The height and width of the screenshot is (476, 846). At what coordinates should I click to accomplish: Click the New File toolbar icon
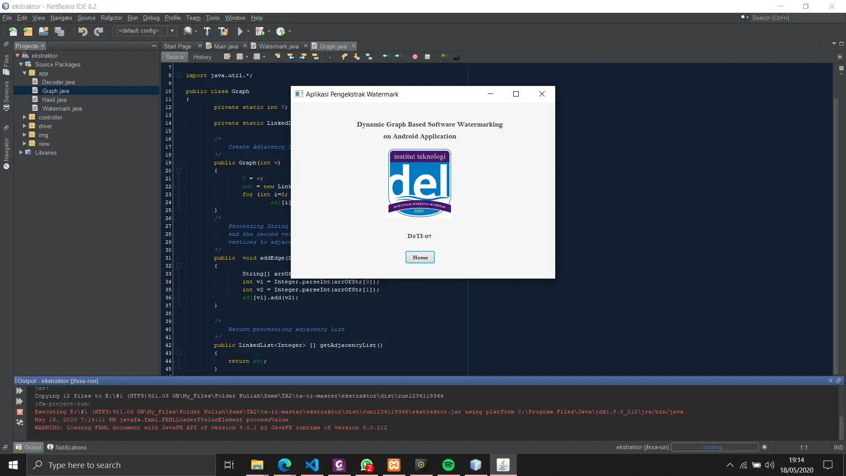[x=13, y=31]
